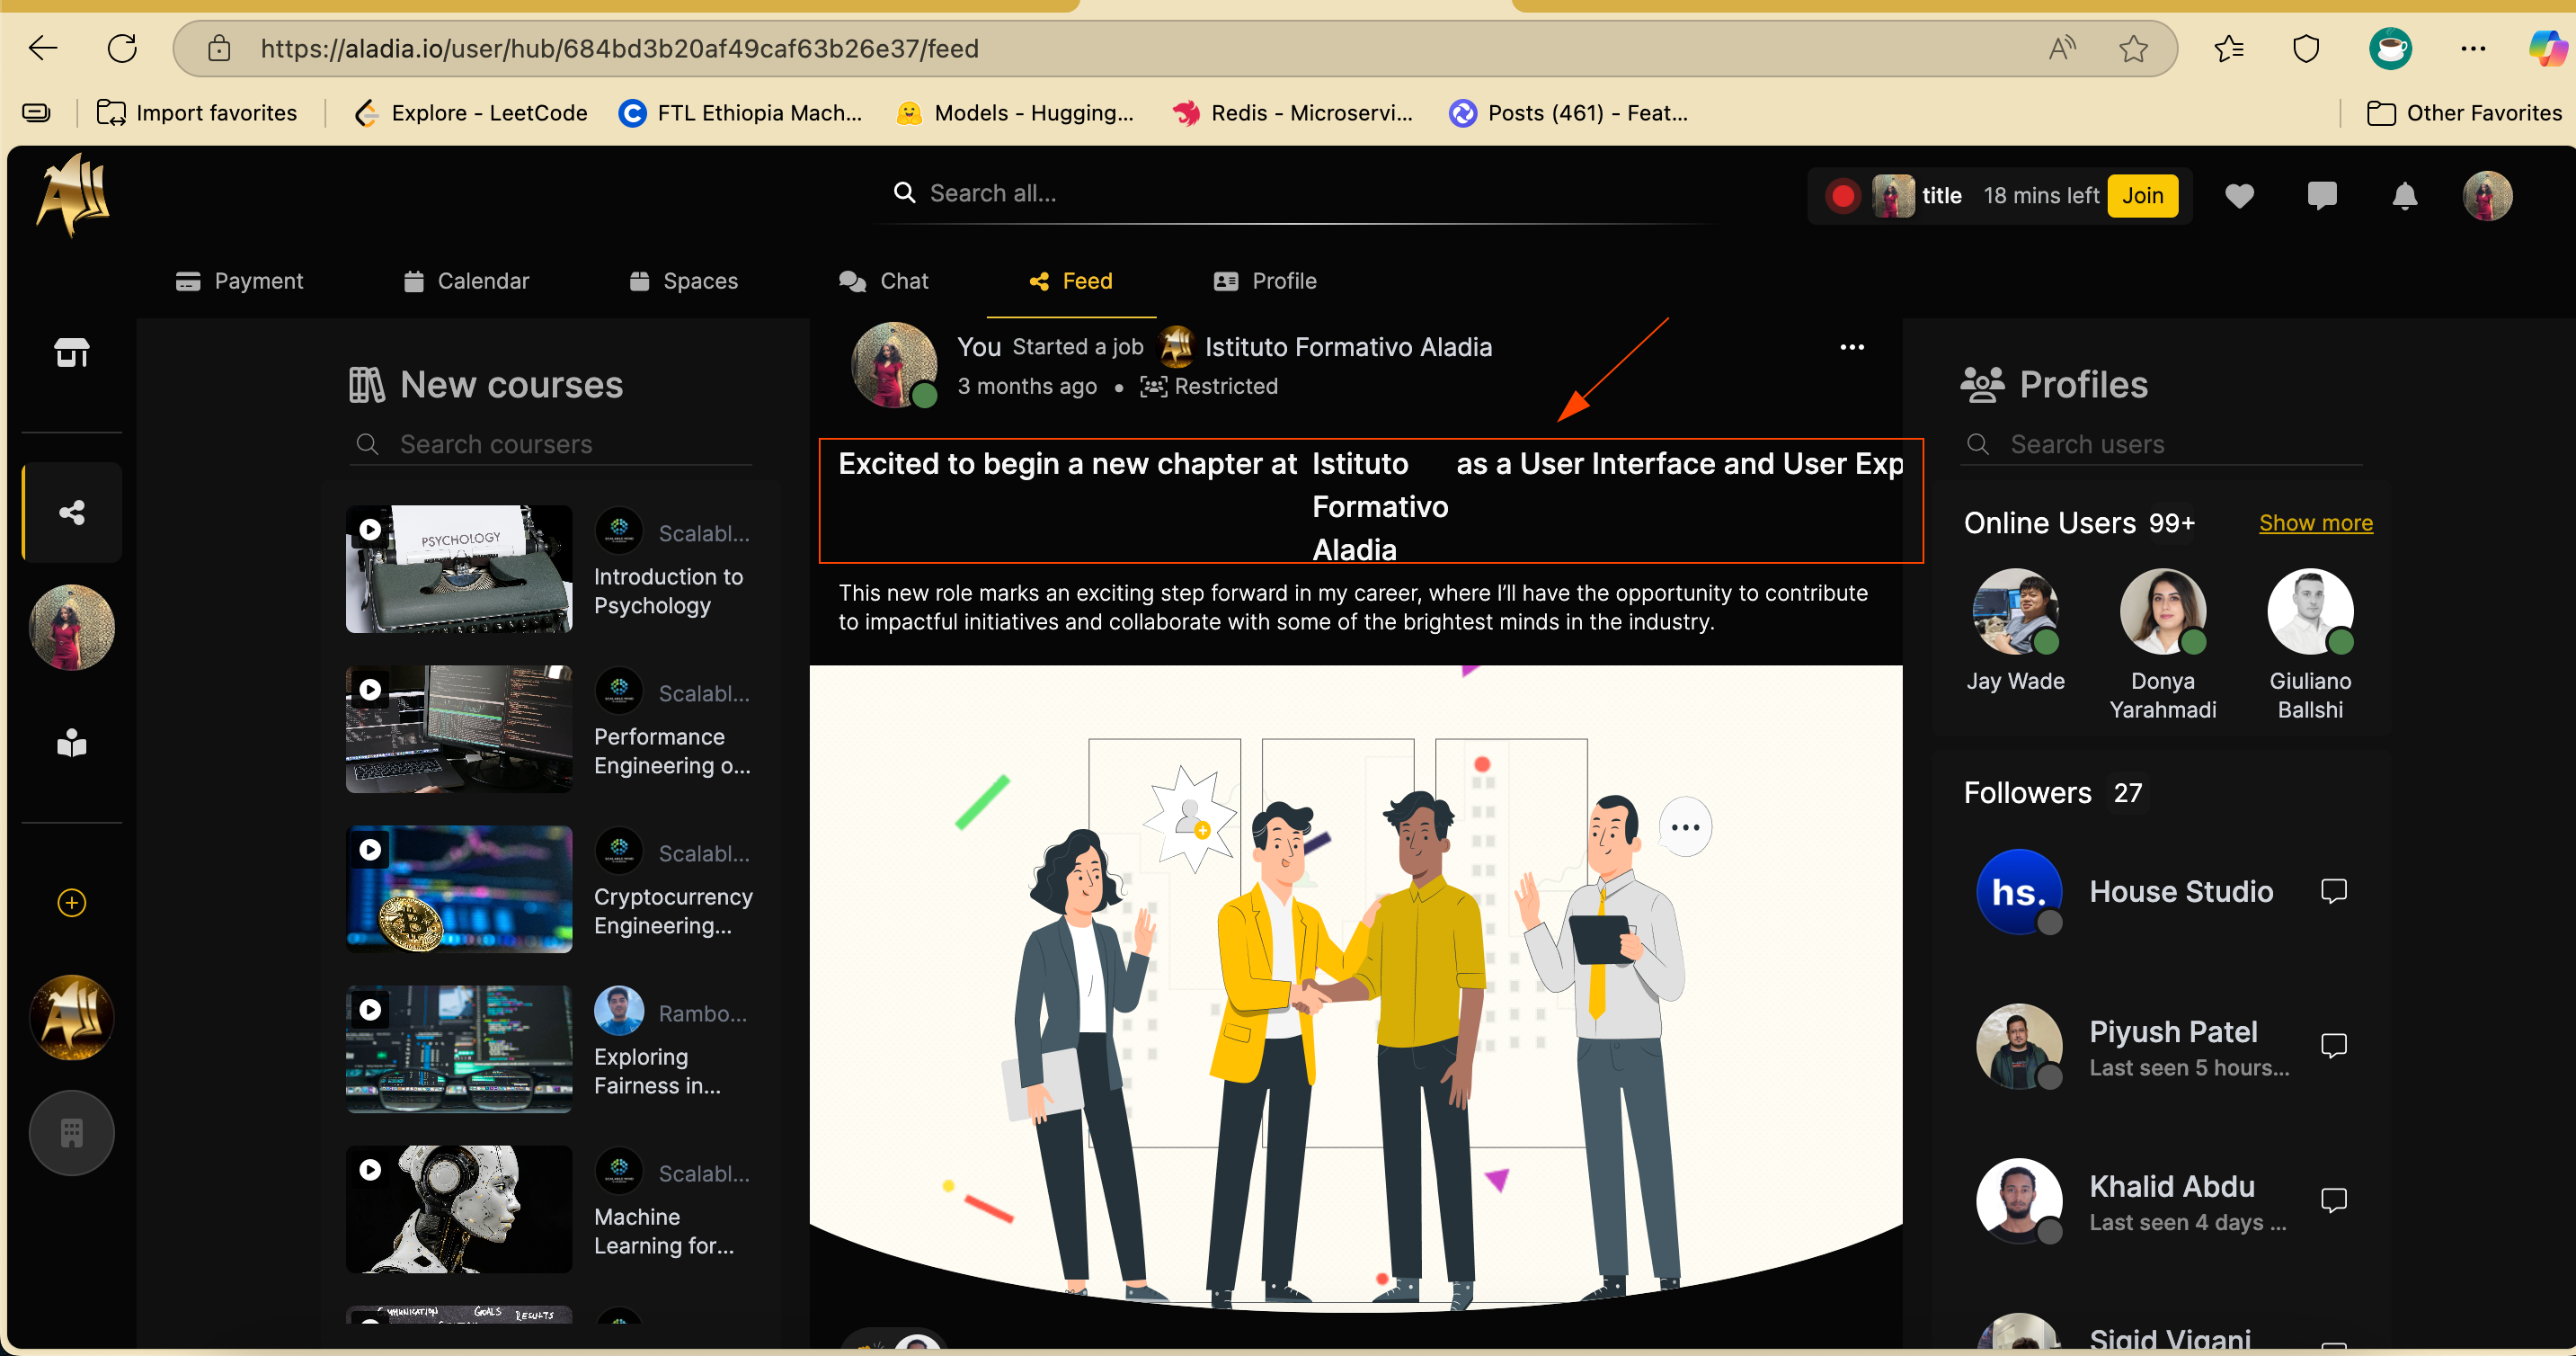The height and width of the screenshot is (1356, 2576).
Task: Add page to favorites with star icon
Action: click(x=2133, y=48)
